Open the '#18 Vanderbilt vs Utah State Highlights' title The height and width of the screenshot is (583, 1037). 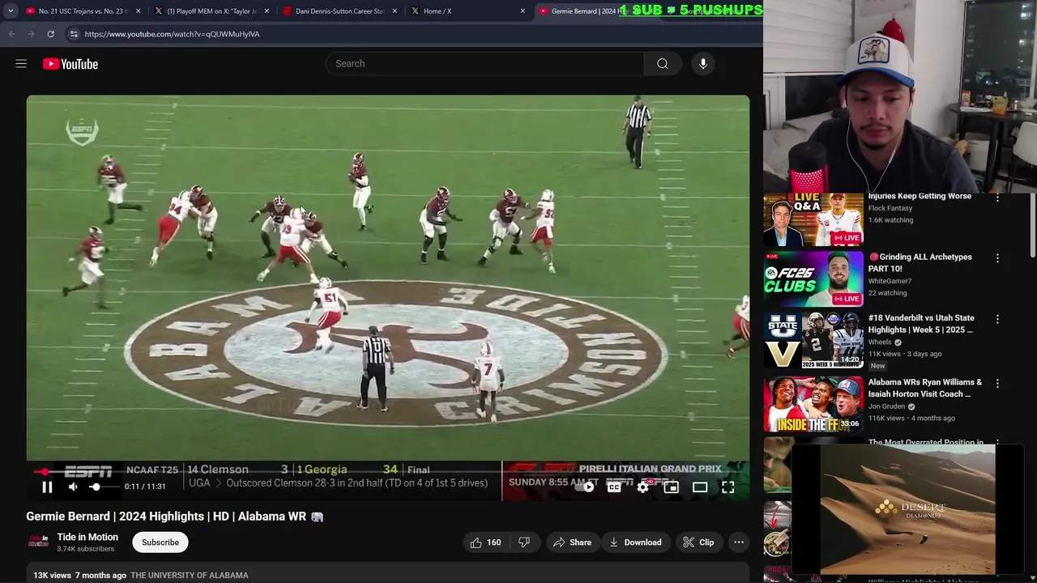tap(921, 324)
